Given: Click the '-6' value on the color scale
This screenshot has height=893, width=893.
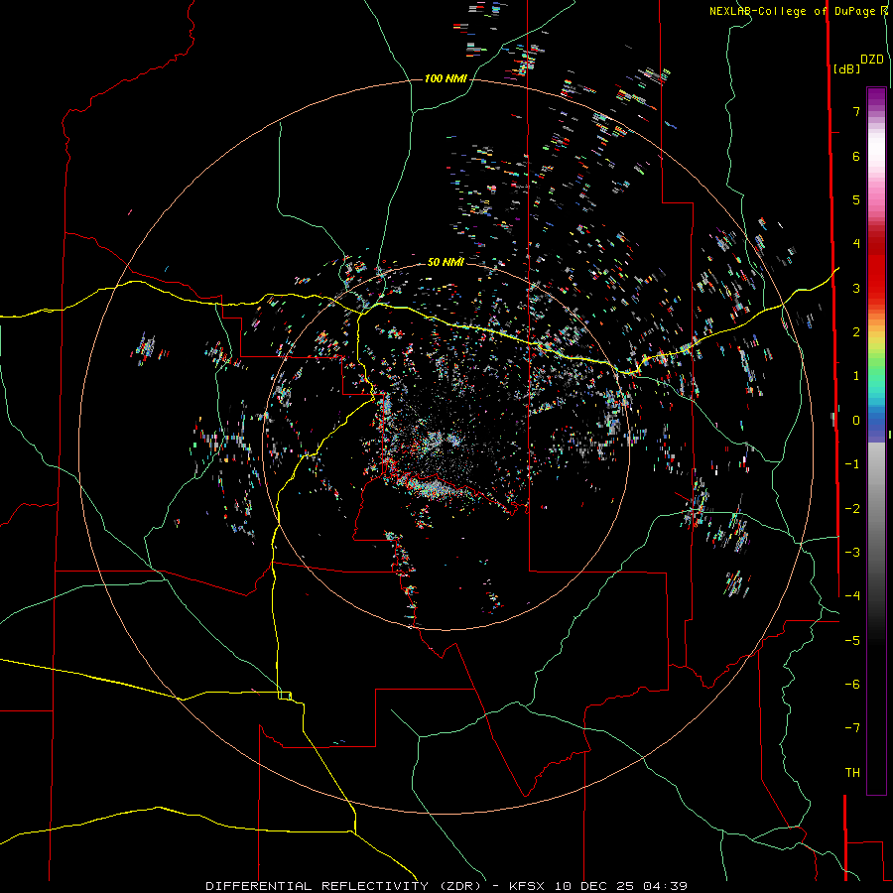Looking at the screenshot, I should 852,685.
